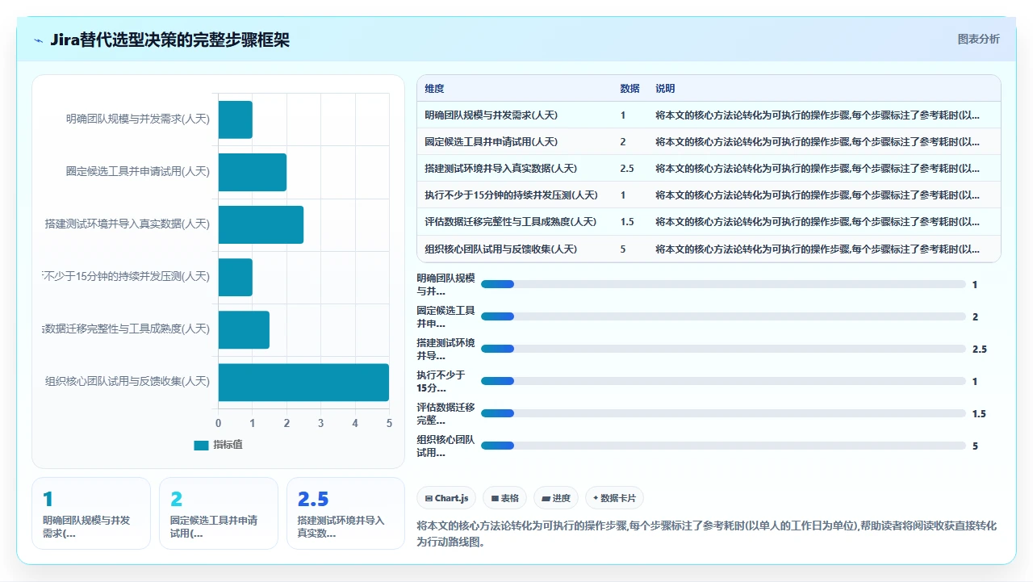Click the progress bar for 圈定候选工具并申…
The image size is (1033, 582).
(x=723, y=316)
